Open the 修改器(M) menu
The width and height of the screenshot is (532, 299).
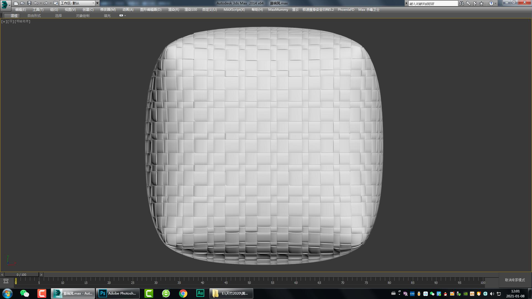[x=108, y=9]
